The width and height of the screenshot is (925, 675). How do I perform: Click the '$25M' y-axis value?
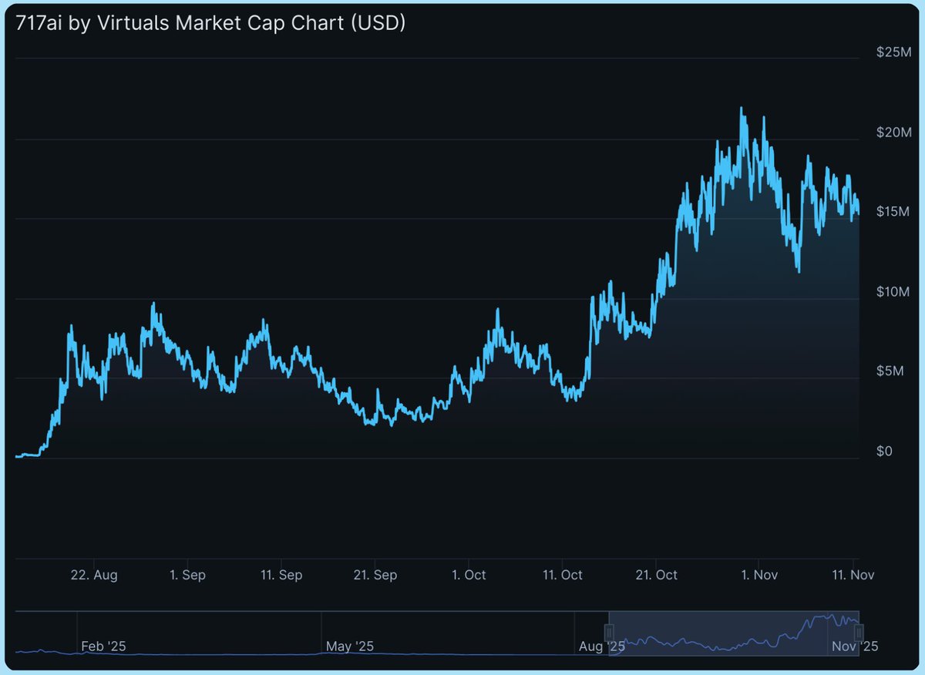(x=893, y=51)
